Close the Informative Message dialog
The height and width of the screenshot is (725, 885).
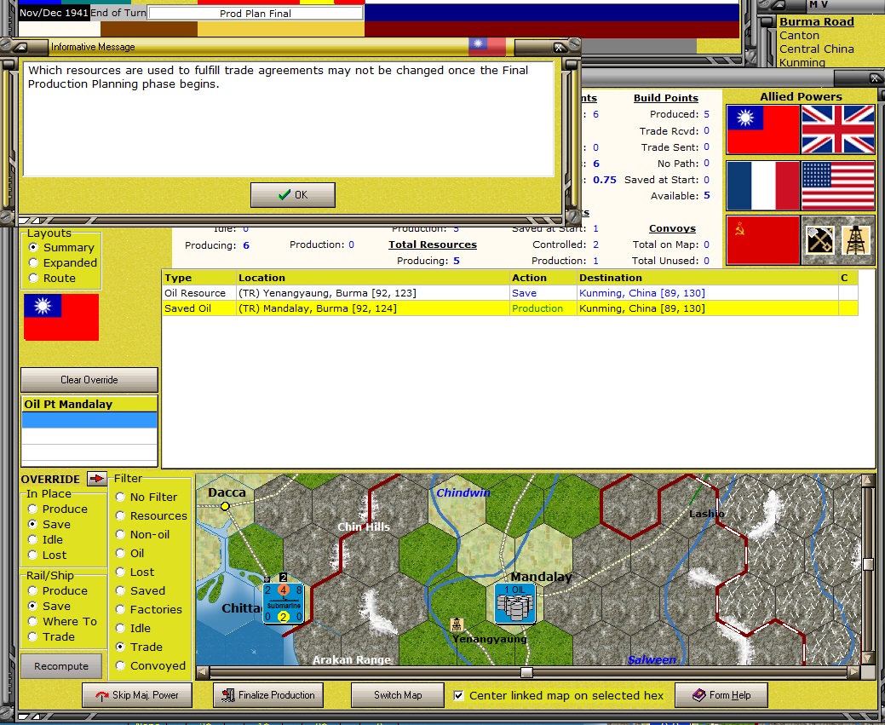558,48
